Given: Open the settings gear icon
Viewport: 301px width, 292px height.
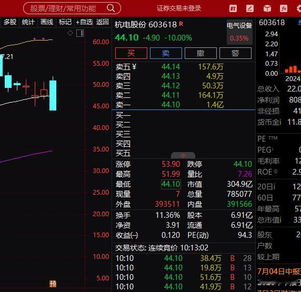Looking at the screenshot, I should (299, 8).
